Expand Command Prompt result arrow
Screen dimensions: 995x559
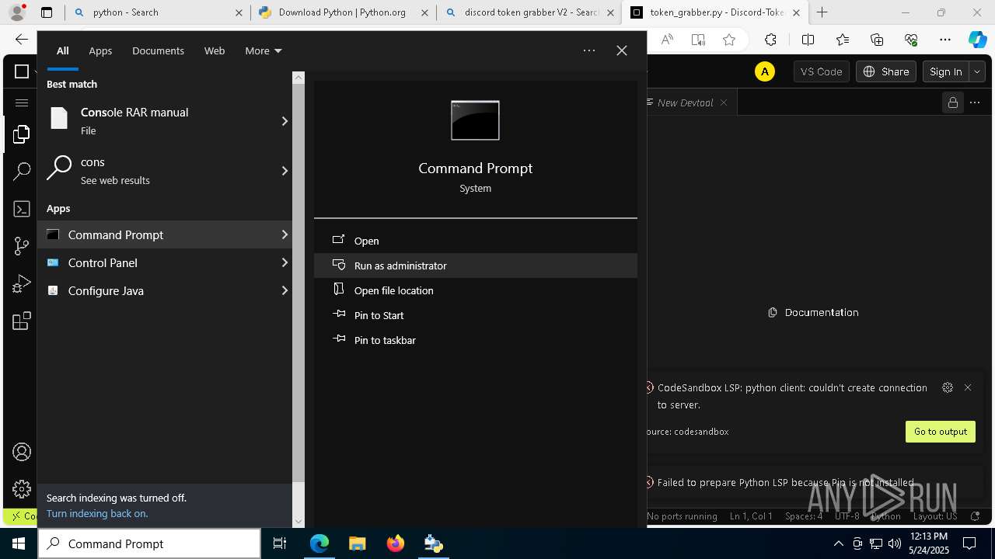click(285, 234)
